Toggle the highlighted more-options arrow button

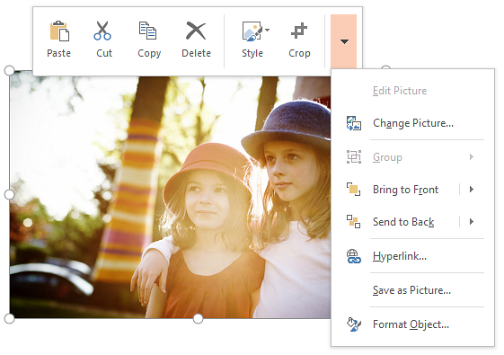pyautogui.click(x=343, y=41)
